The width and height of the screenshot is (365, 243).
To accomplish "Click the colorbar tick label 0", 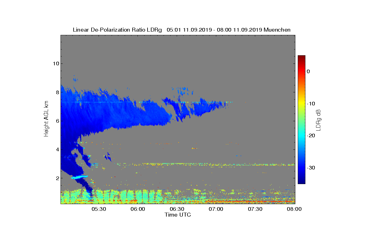I will click(x=308, y=71).
